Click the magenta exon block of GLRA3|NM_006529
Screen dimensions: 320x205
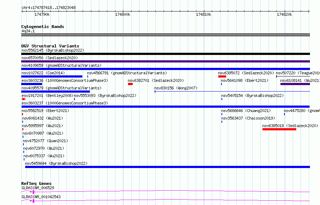tap(33, 192)
